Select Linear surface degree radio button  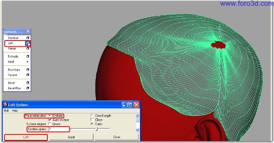tap(50, 124)
